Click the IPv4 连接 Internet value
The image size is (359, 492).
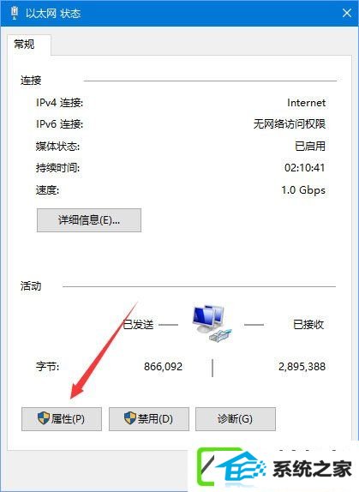307,103
